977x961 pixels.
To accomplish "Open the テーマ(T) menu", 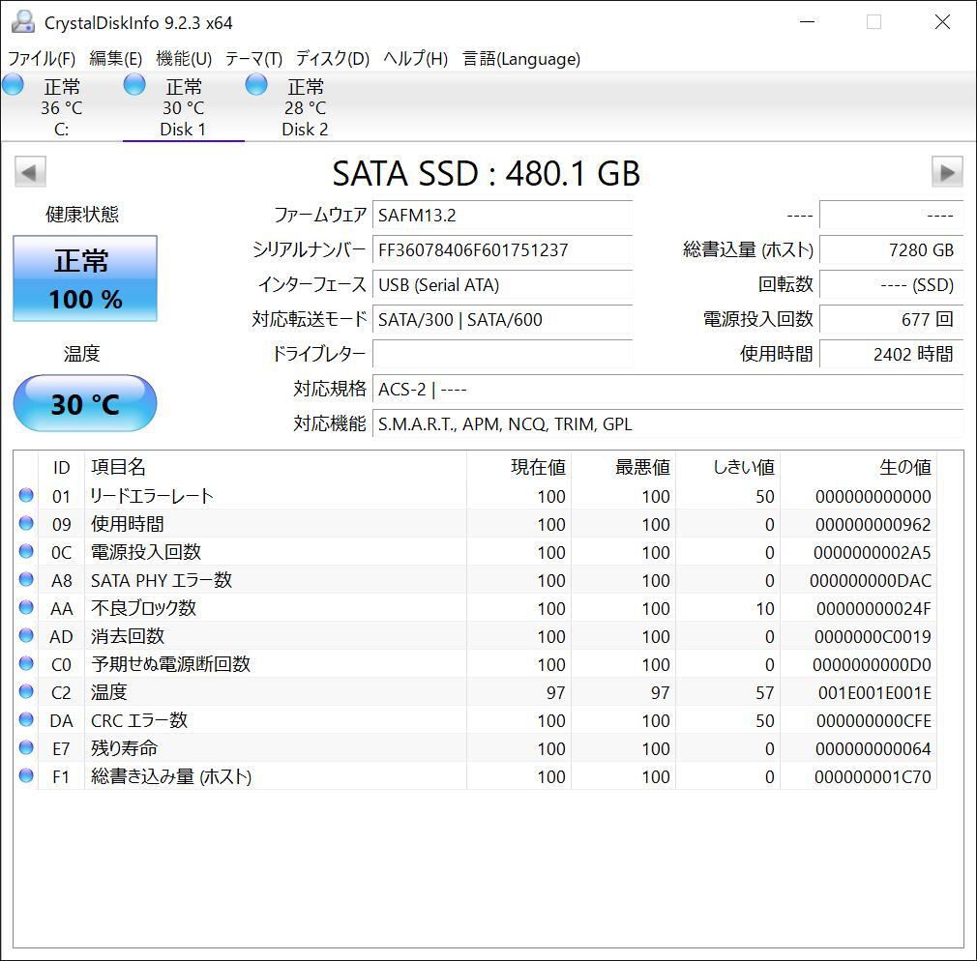I will pyautogui.click(x=253, y=59).
